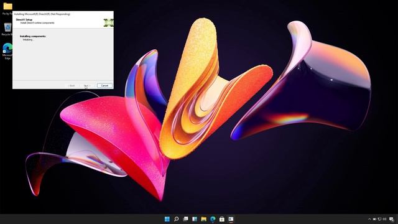Expand the hidden system tray icons chevron
Viewport: 398px width, 224px height.
[x=369, y=219]
